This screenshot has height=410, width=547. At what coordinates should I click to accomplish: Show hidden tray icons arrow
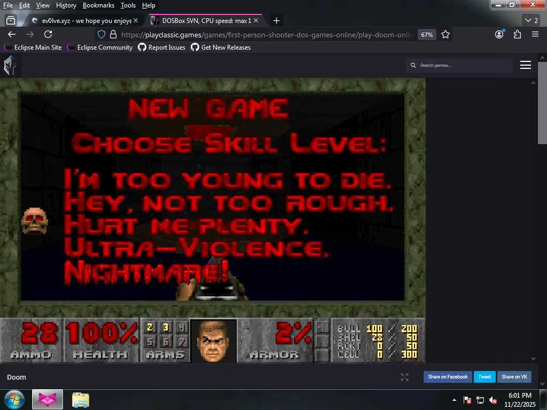[x=454, y=400]
